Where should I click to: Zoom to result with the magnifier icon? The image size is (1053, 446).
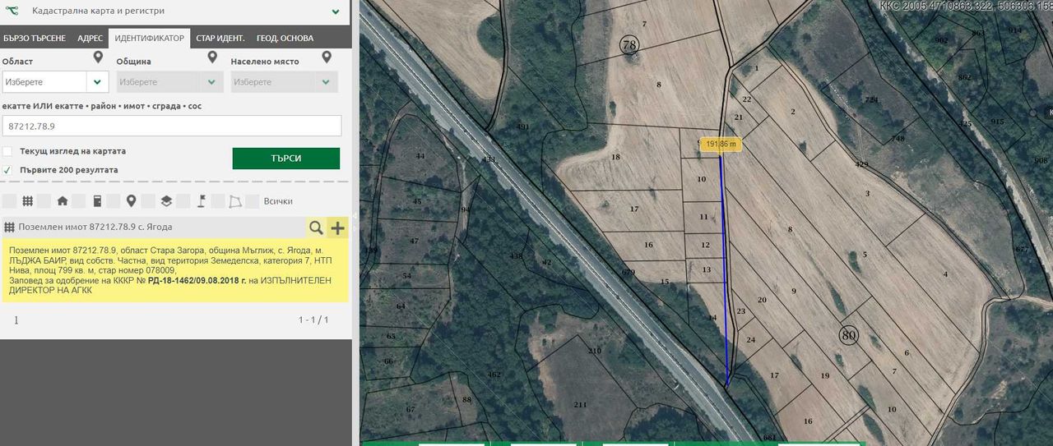point(316,228)
